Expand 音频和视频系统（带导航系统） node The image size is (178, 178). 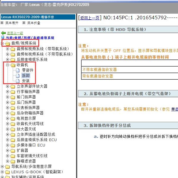(x=7, y=49)
